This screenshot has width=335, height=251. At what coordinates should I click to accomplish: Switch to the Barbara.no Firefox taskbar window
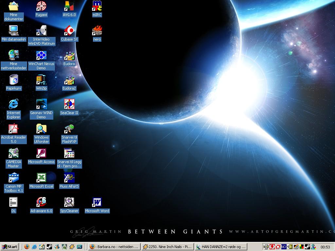point(114,247)
